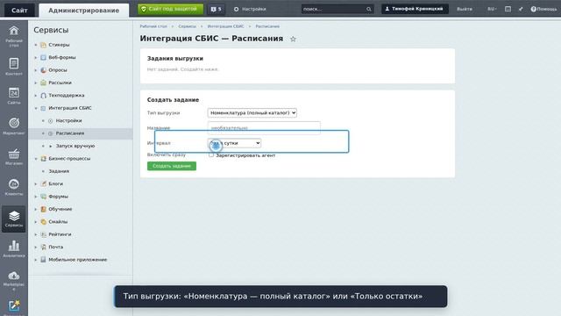Screen dimensions: 561x316
Task: Go to Интеграция СБИС breadcrumb
Action: click(226, 26)
